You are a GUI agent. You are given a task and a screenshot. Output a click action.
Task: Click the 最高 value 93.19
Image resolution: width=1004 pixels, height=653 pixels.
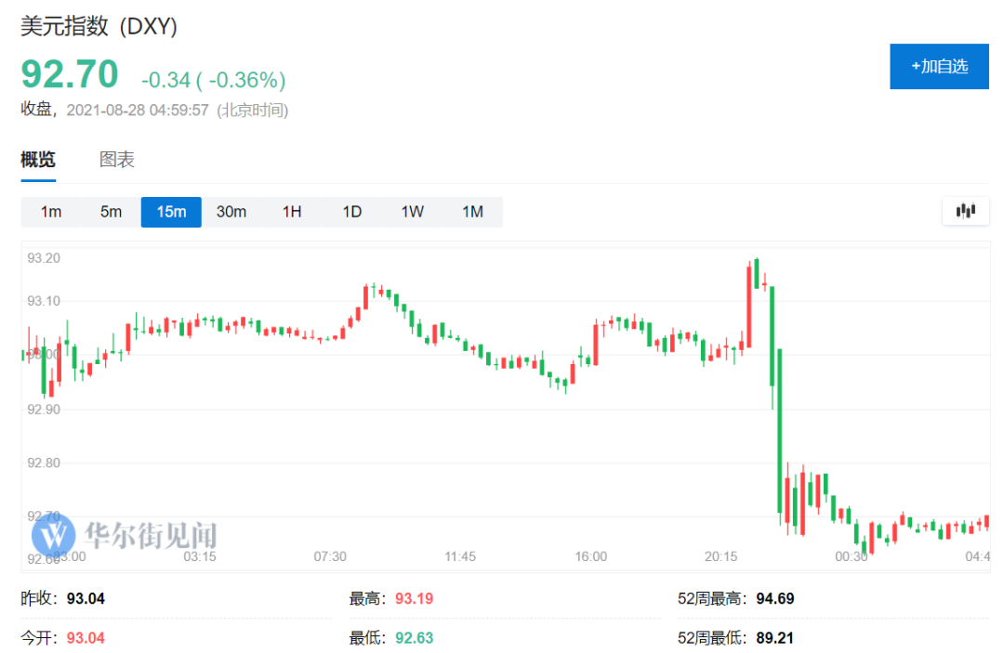click(415, 598)
